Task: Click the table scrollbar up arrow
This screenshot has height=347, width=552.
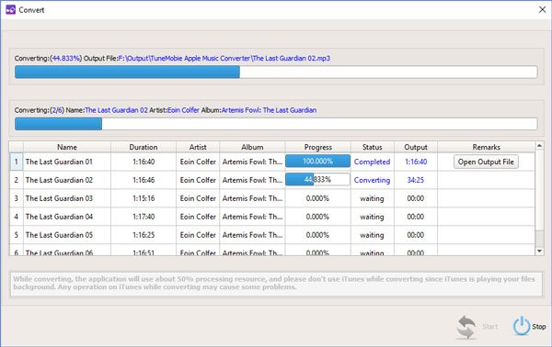Action: click(x=539, y=145)
